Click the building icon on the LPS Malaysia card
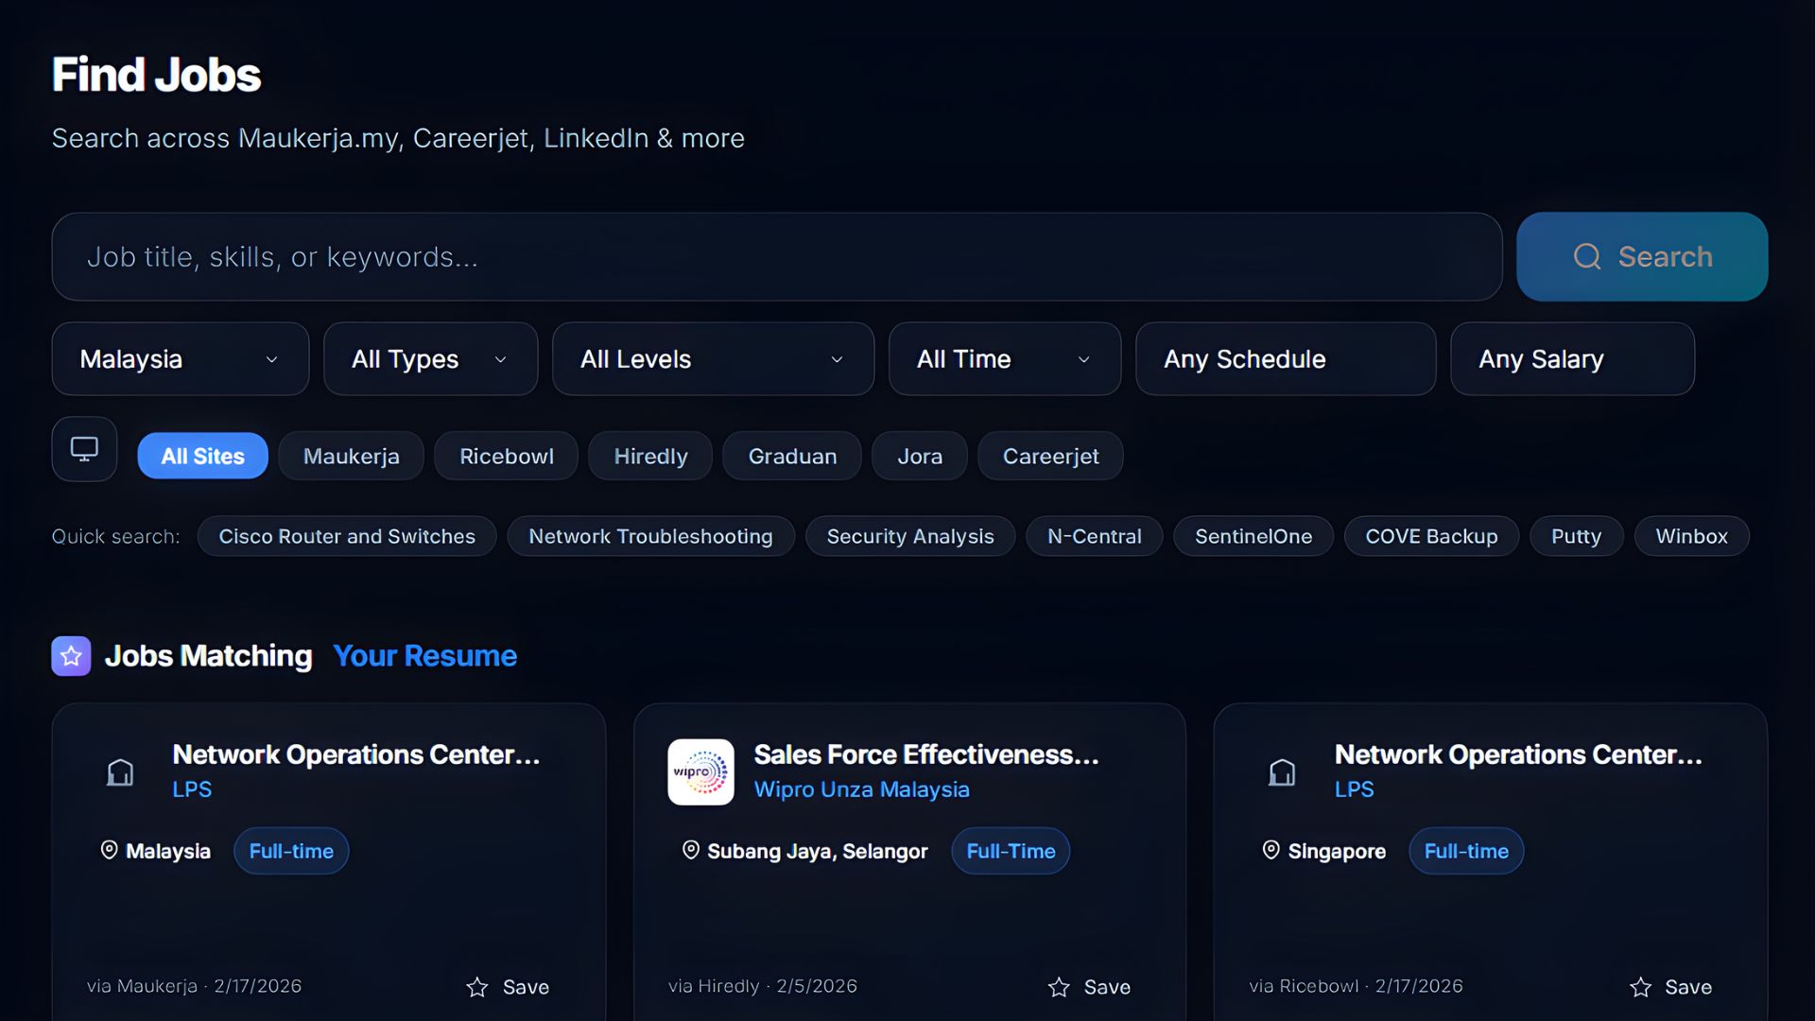This screenshot has height=1021, width=1815. pos(121,771)
